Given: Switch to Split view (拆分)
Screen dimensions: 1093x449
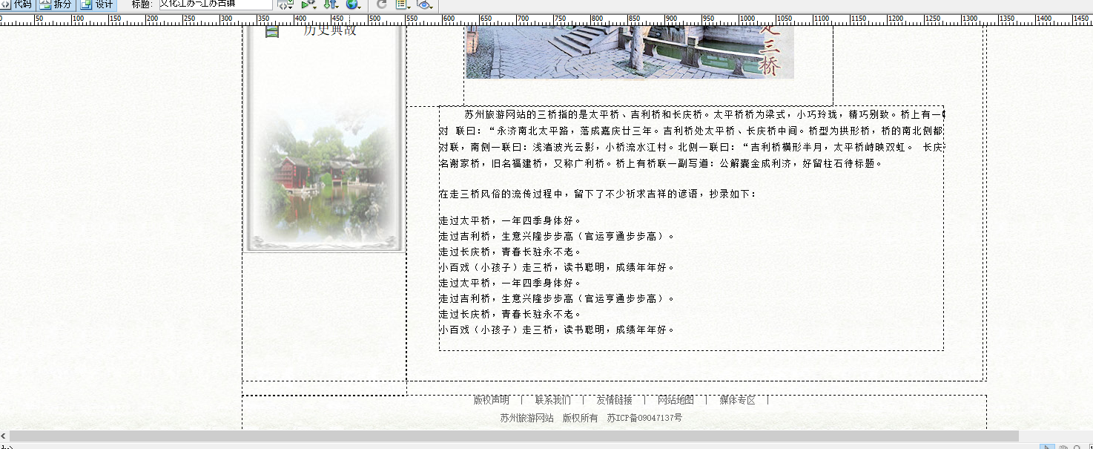Looking at the screenshot, I should pos(56,4).
